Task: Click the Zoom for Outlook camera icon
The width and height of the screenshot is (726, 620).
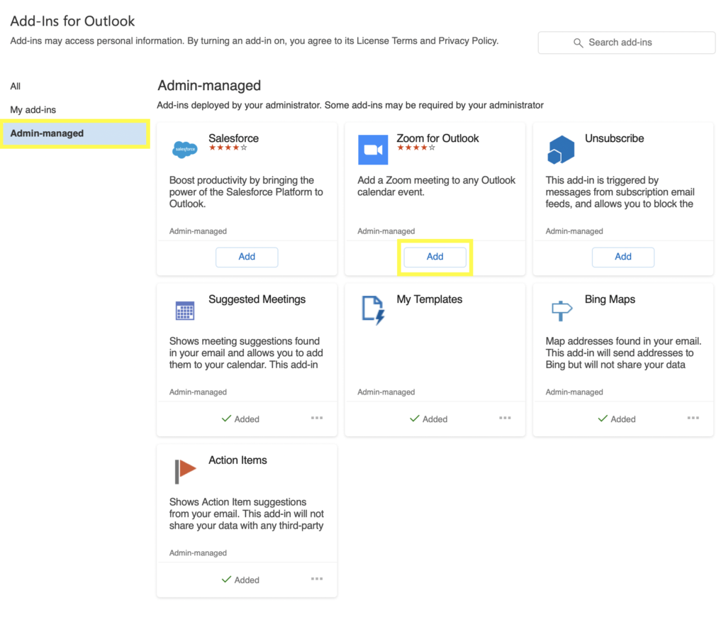Action: [x=373, y=149]
